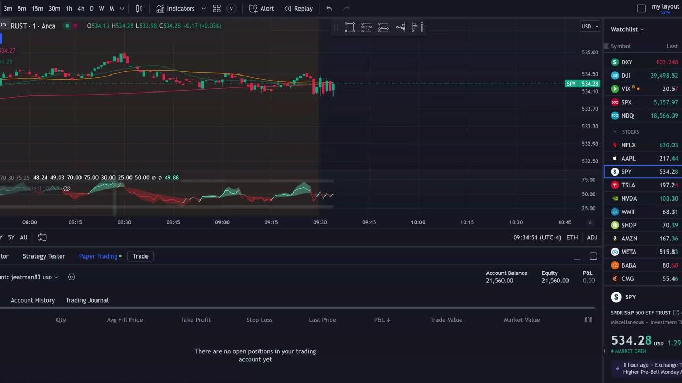The height and width of the screenshot is (383, 682).
Task: Select DXY in the watchlist
Action: [x=643, y=62]
